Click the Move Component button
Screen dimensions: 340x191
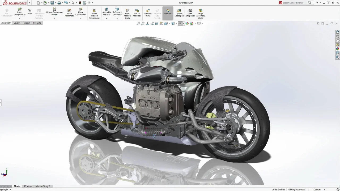point(81,12)
